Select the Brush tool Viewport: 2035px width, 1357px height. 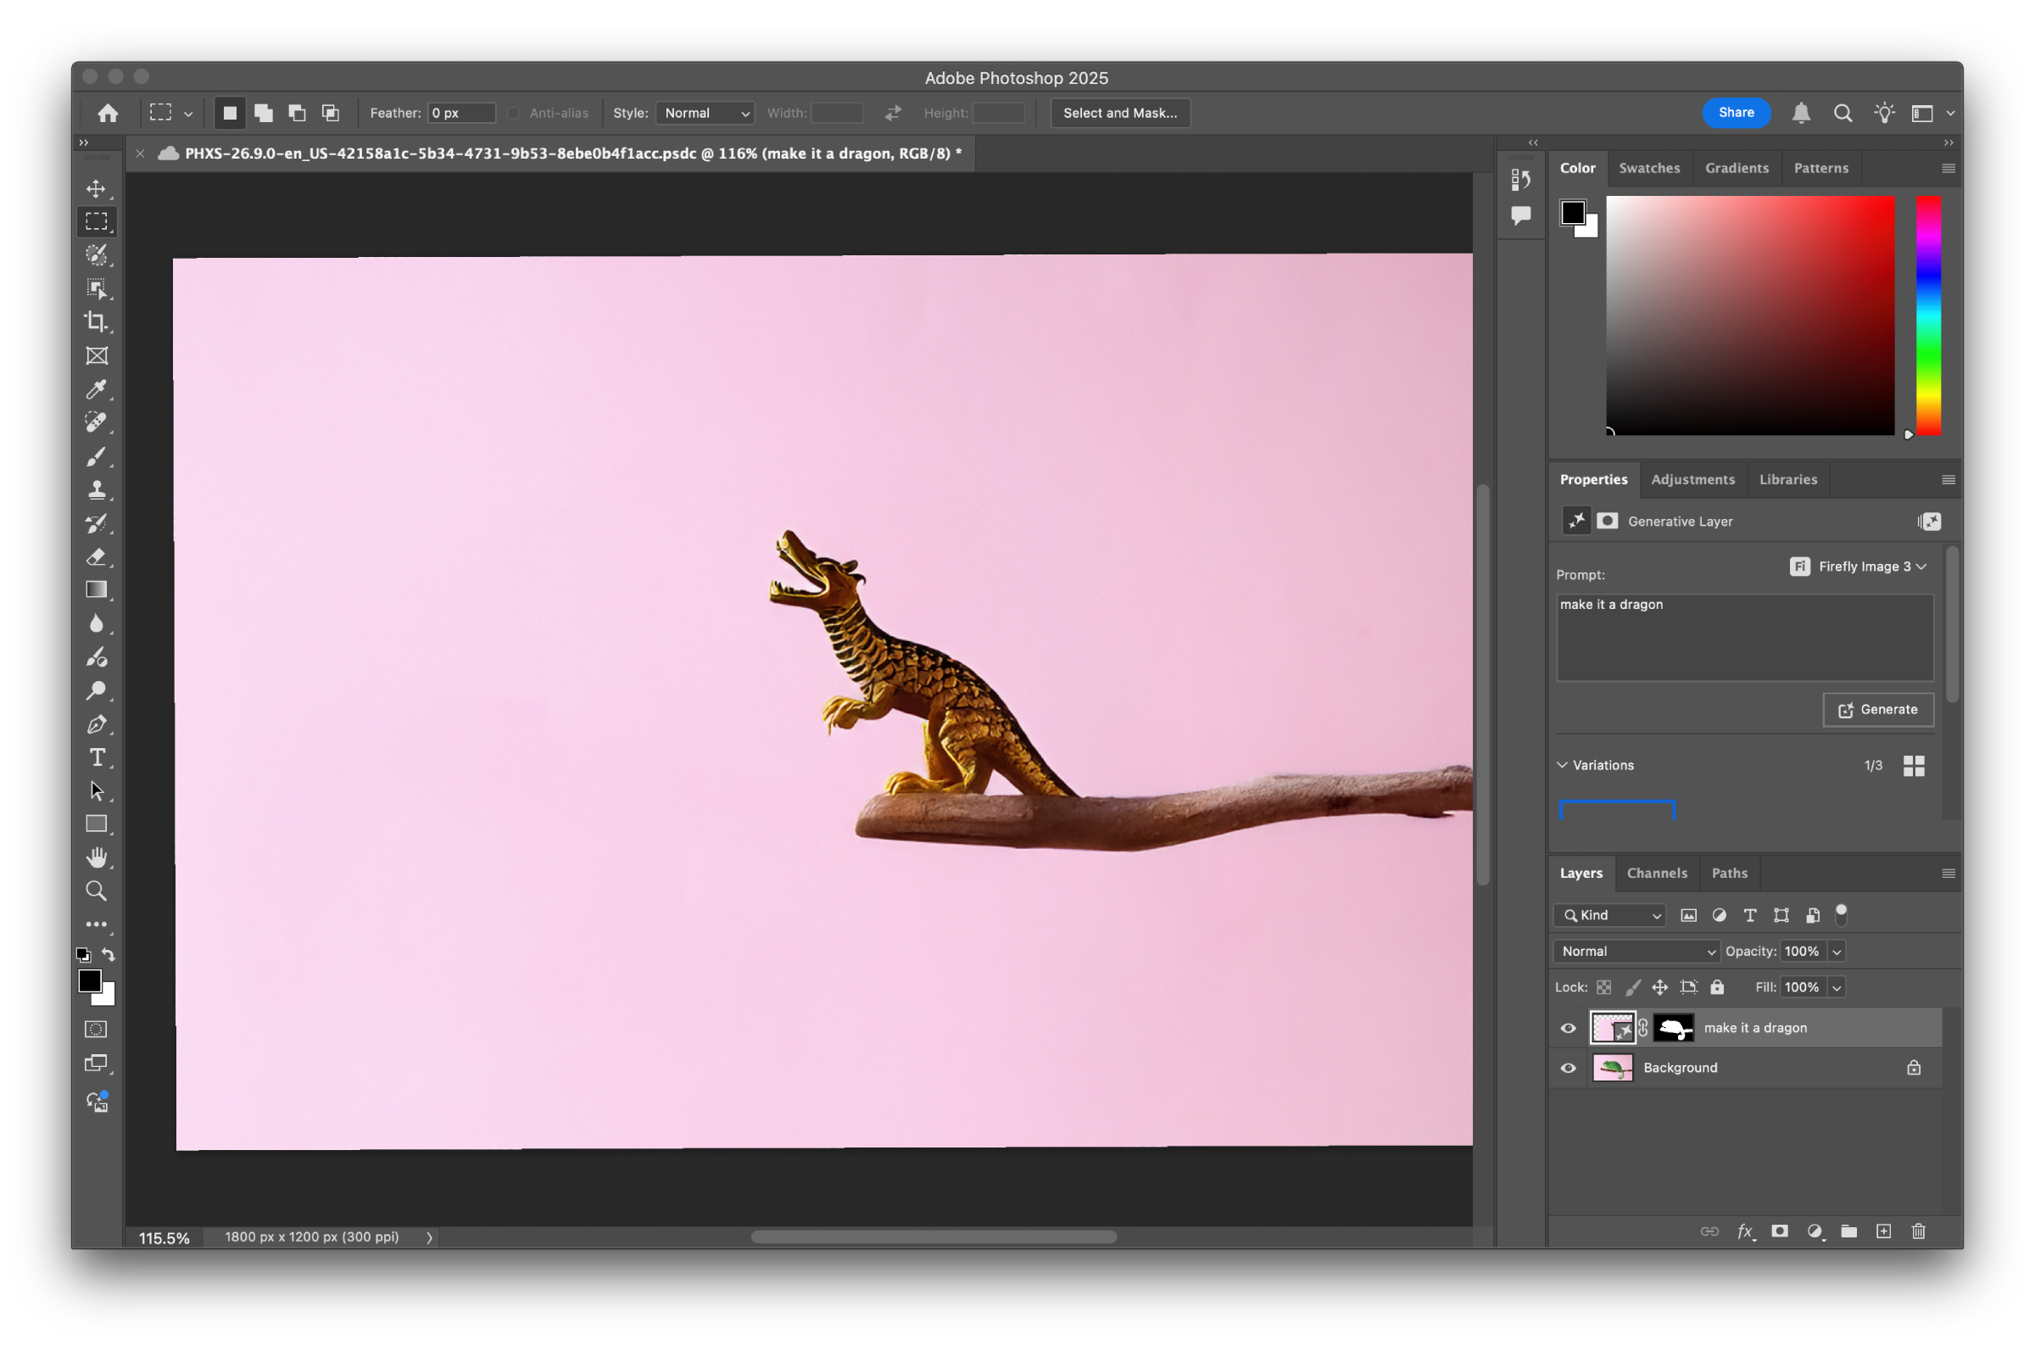(97, 457)
